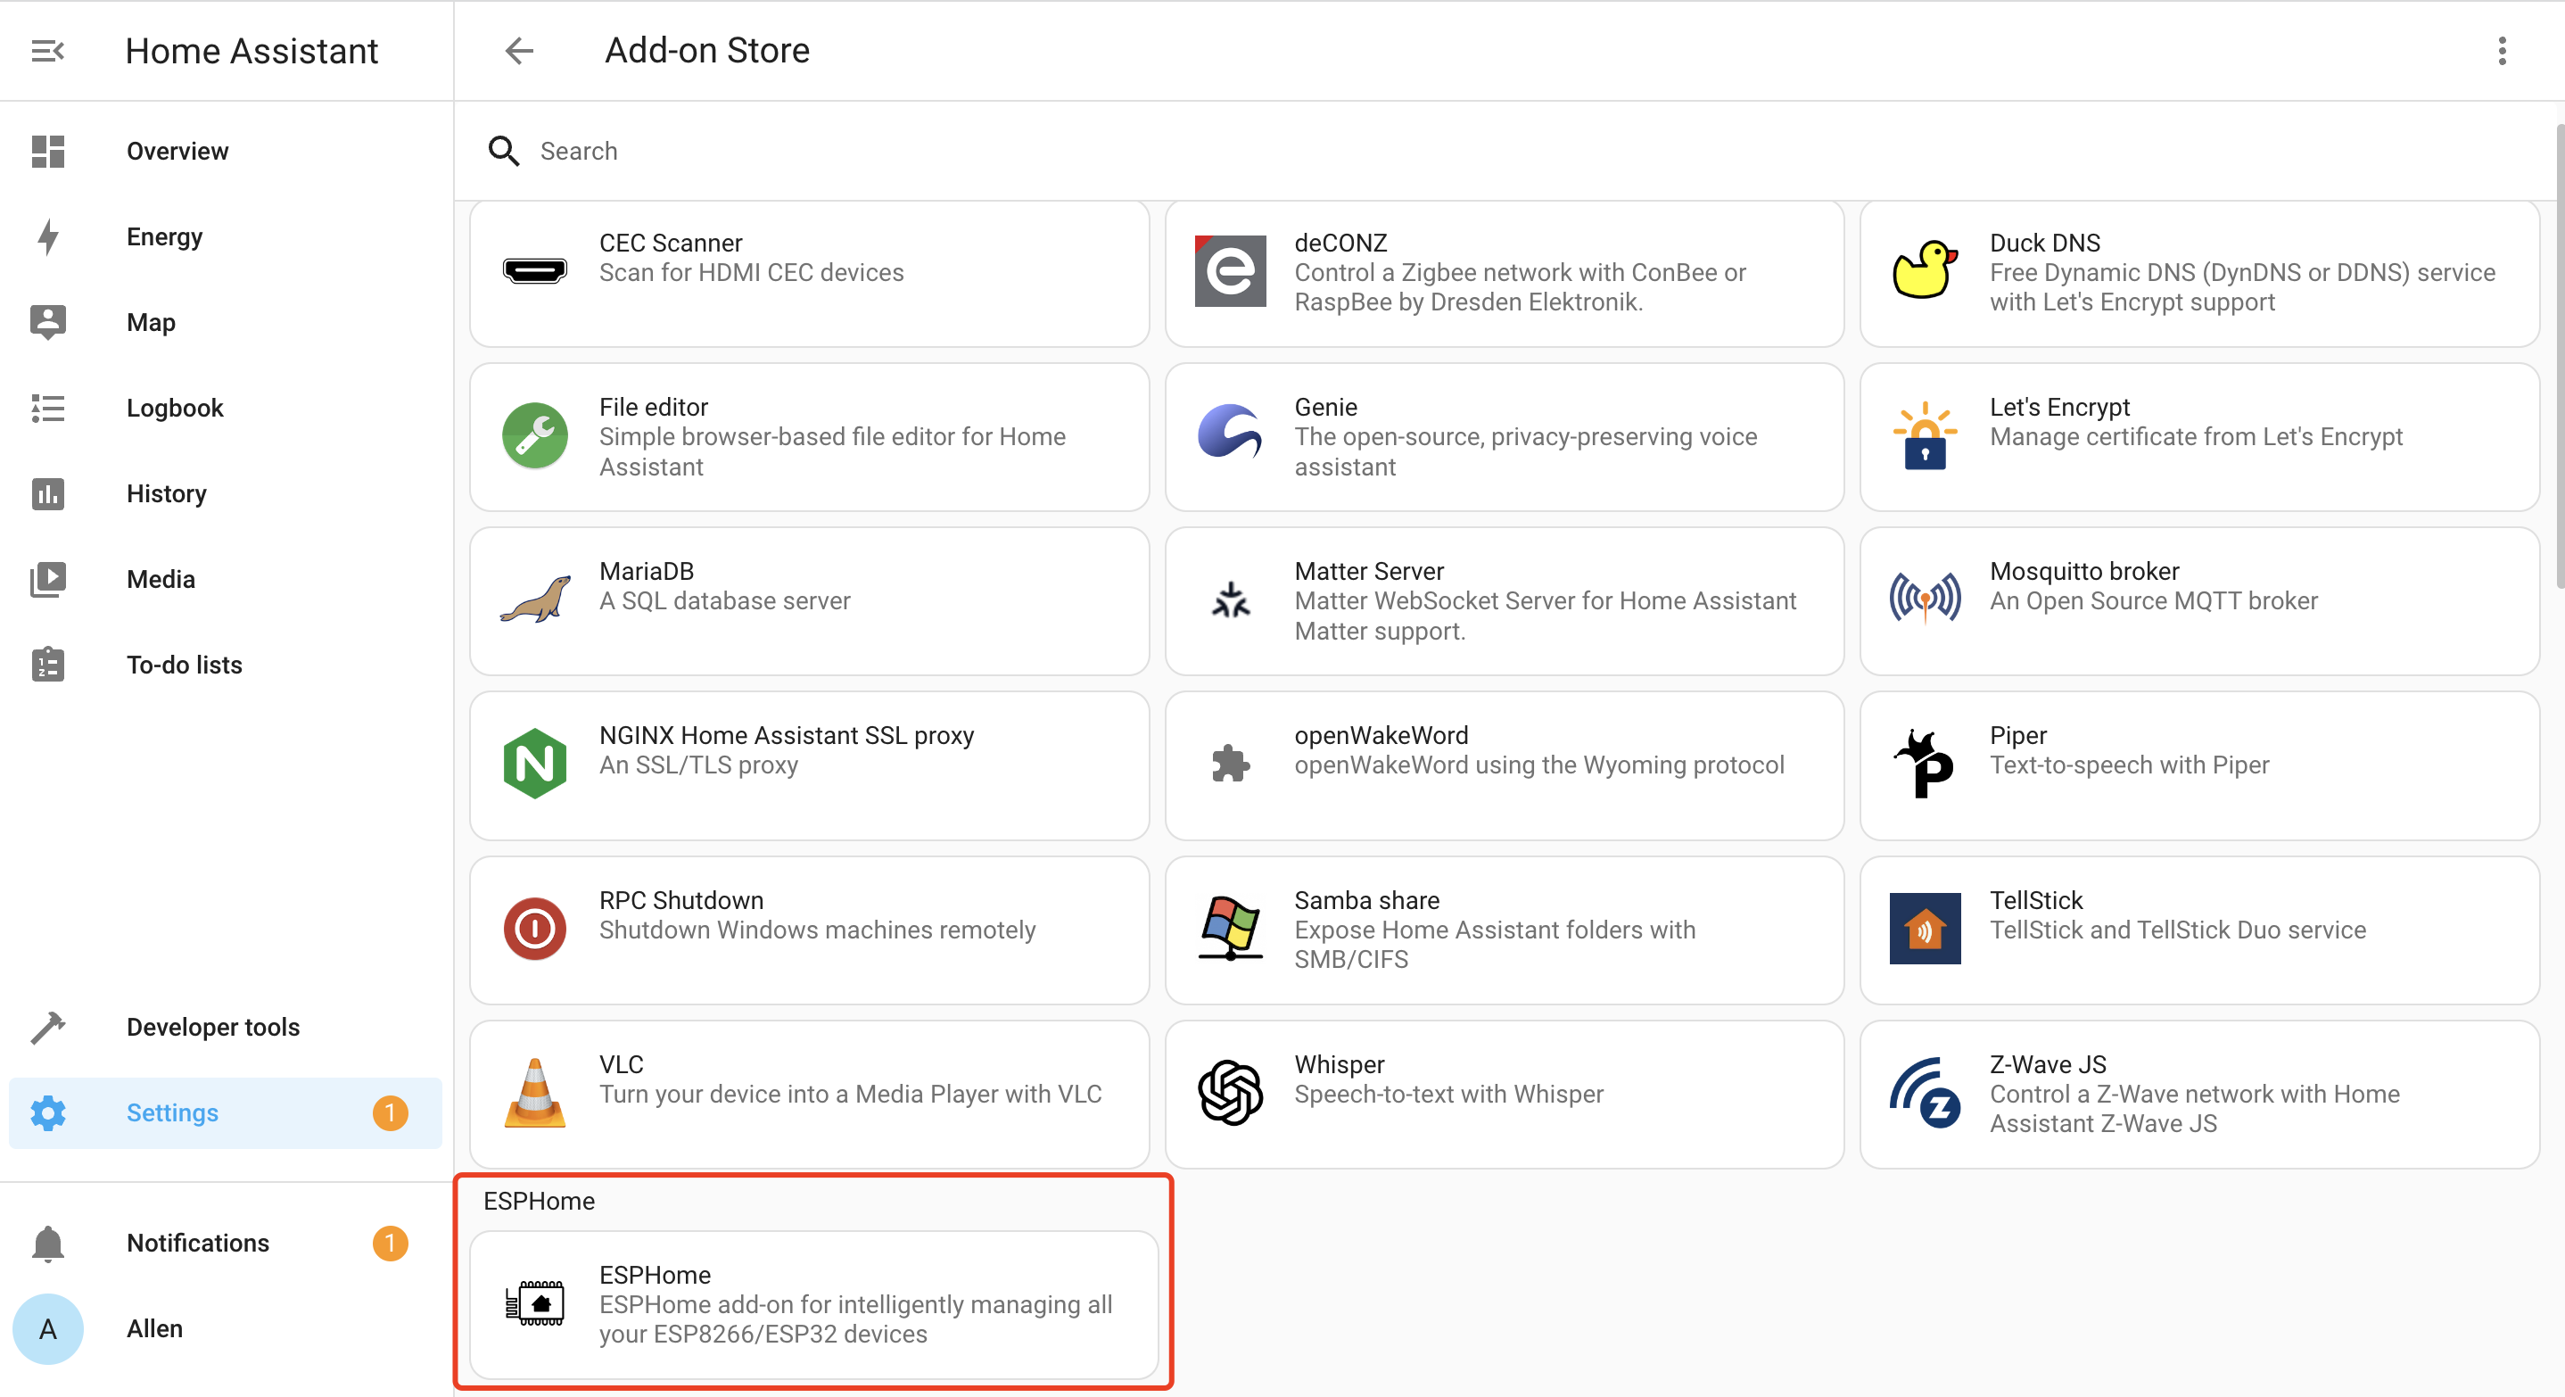The image size is (2565, 1397).
Task: Collapse the sidebar menu icon
Action: 48,50
